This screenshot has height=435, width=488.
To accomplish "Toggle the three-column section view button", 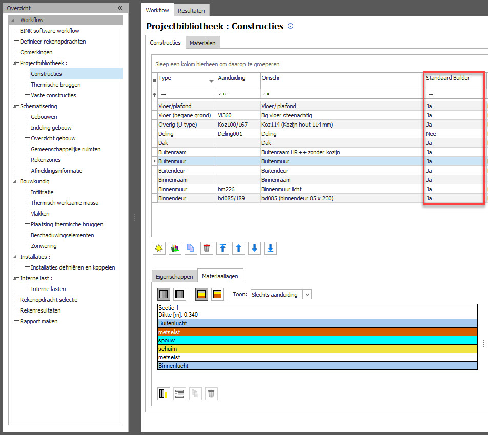I will pos(164,295).
